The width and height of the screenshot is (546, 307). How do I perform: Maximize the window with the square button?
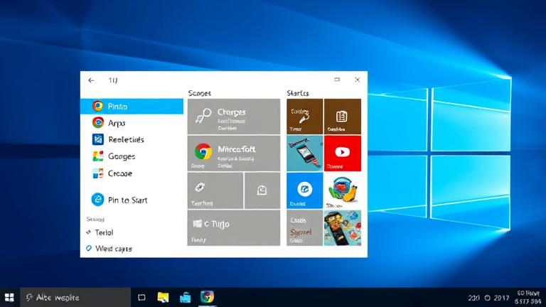coord(337,80)
